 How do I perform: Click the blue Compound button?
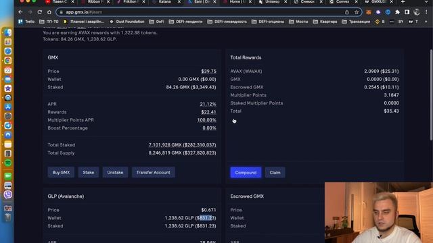(x=246, y=173)
